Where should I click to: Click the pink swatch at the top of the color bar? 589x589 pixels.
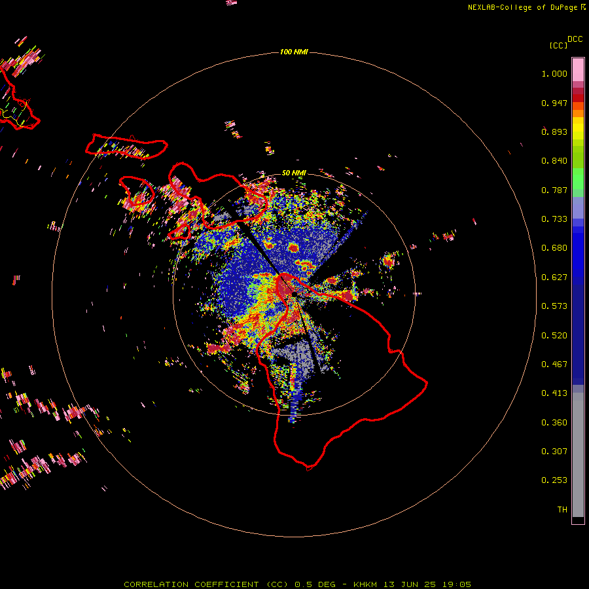tap(578, 69)
